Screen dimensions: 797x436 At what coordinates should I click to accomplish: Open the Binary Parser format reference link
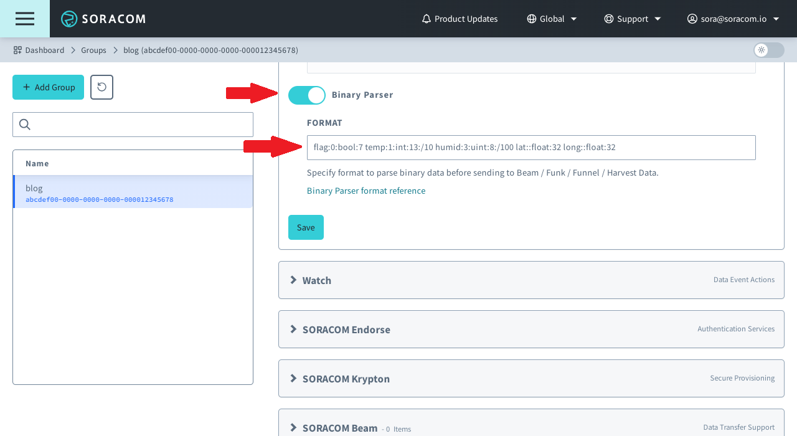(366, 191)
